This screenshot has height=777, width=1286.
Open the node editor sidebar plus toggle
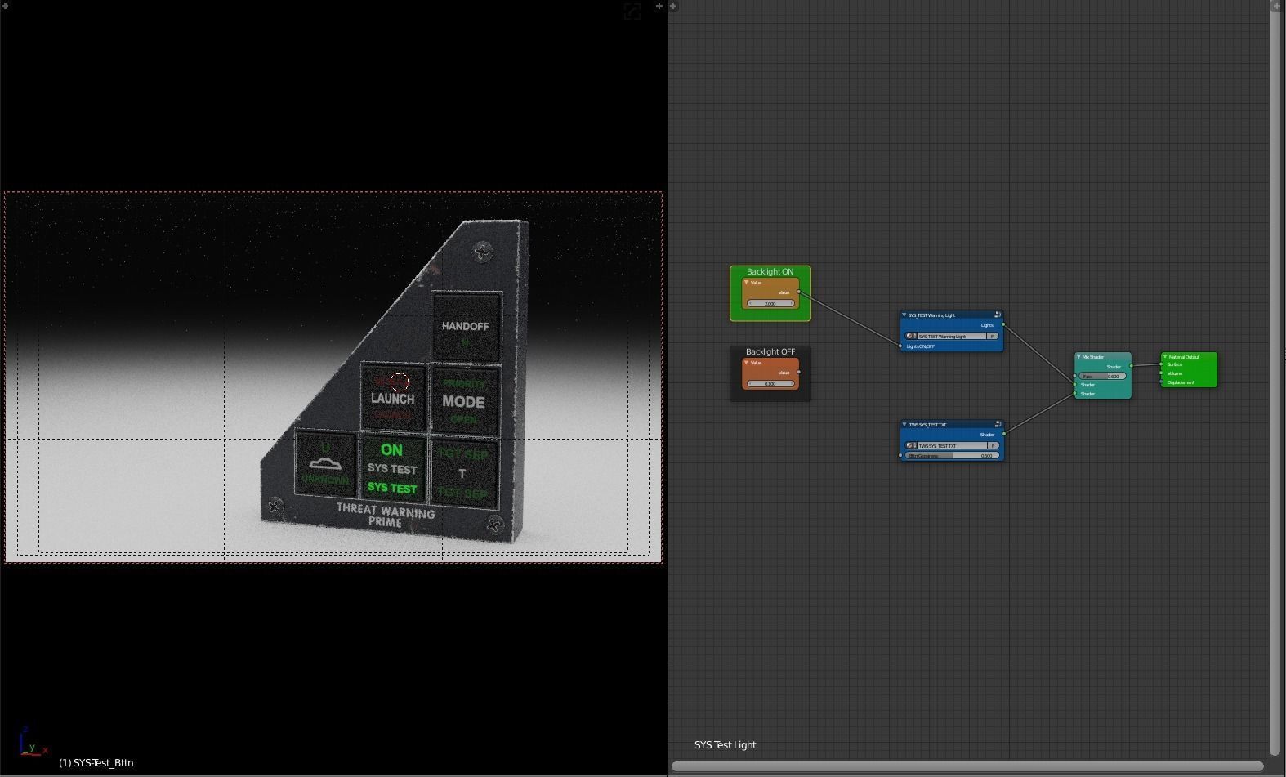[1277, 7]
